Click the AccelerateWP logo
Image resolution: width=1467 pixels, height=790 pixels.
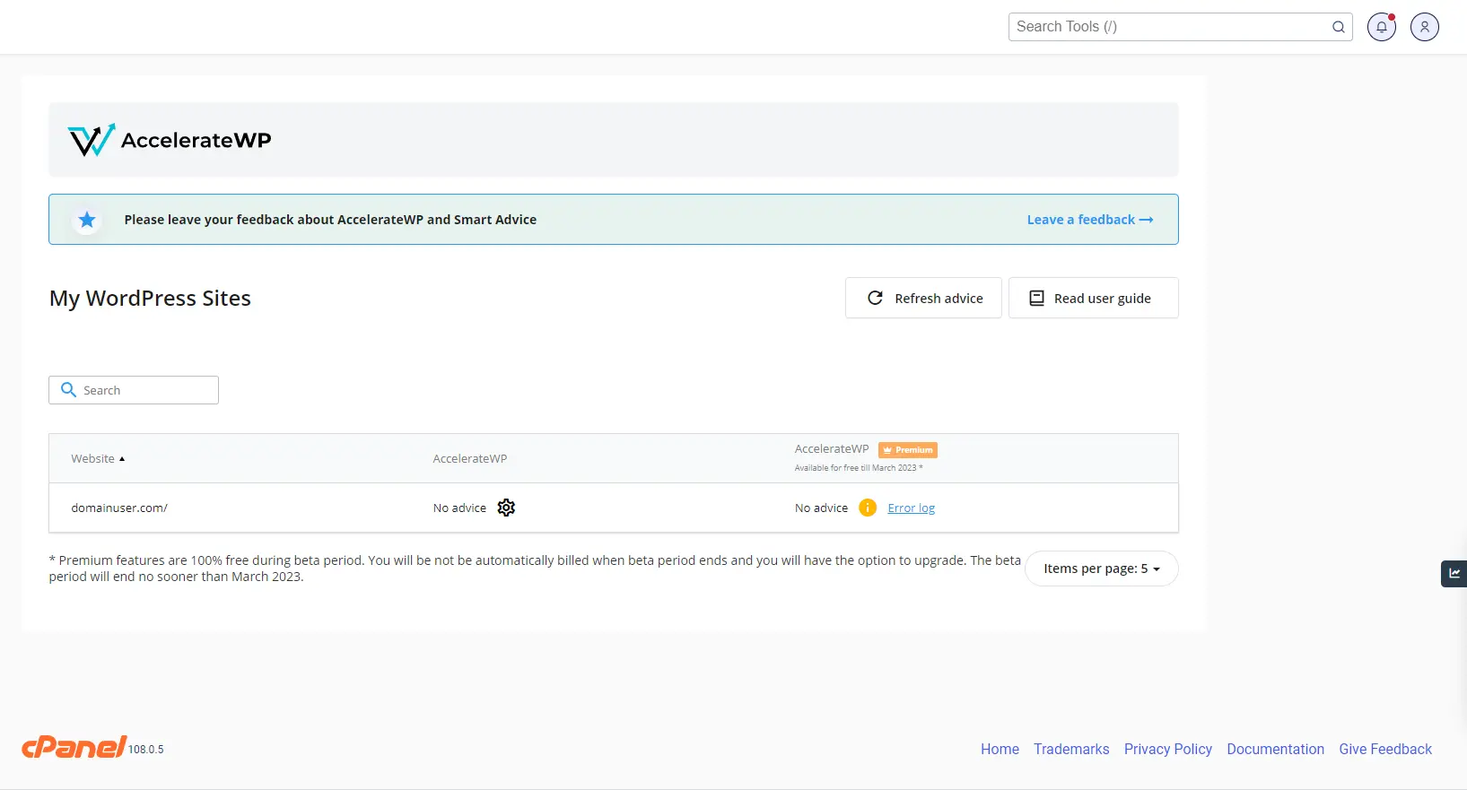coord(170,140)
